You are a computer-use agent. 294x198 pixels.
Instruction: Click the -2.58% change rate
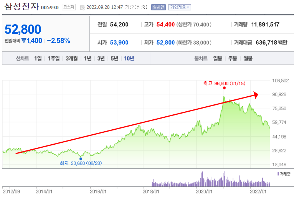(58, 41)
